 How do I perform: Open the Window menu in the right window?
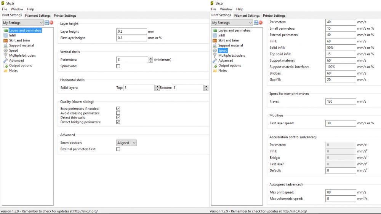pos(226,9)
